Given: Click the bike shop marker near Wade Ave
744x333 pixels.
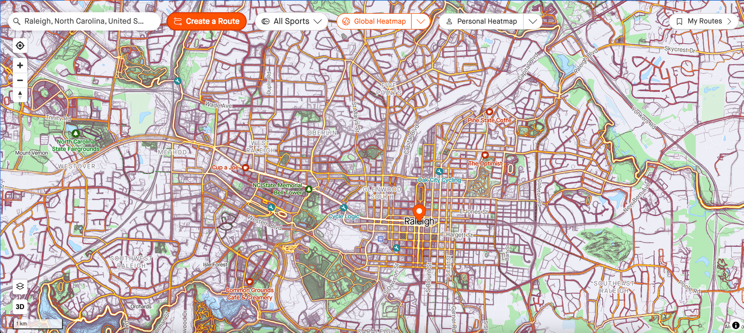Looking at the screenshot, I should (x=178, y=81).
